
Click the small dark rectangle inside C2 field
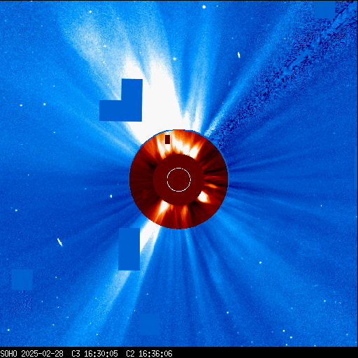(x=167, y=139)
